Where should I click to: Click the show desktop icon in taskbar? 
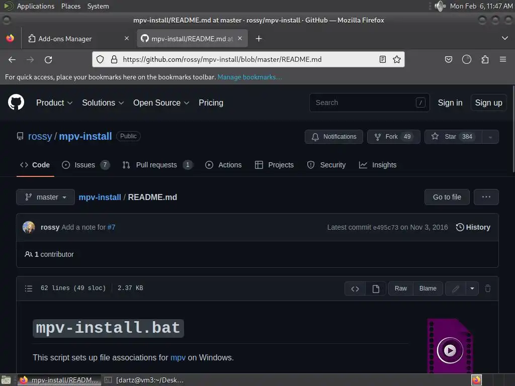[6, 380]
